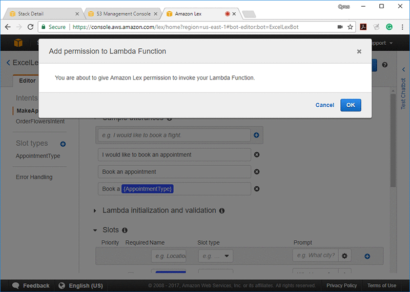Open help question mark icon

pyautogui.click(x=385, y=65)
